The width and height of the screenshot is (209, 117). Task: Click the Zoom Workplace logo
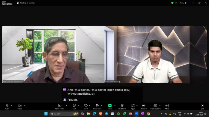[x=7, y=3]
